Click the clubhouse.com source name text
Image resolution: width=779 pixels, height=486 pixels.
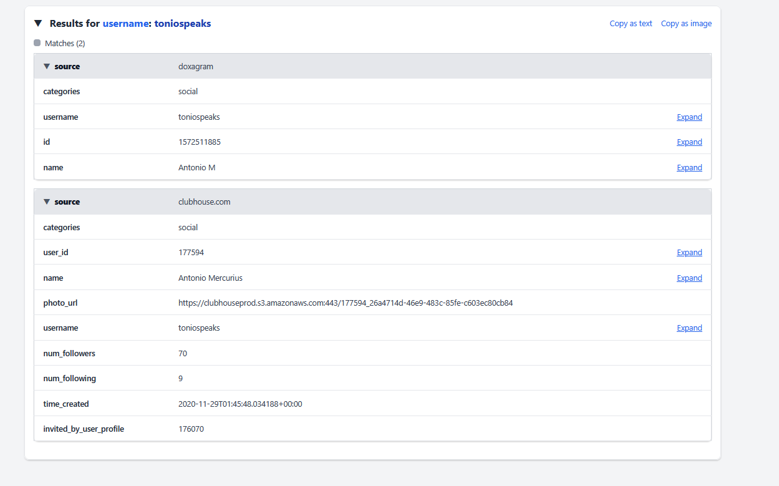pos(204,202)
